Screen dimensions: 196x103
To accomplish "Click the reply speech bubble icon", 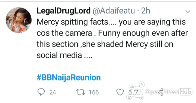I will pos(41,92).
